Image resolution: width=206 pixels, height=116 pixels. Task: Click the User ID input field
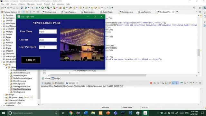click(x=48, y=40)
